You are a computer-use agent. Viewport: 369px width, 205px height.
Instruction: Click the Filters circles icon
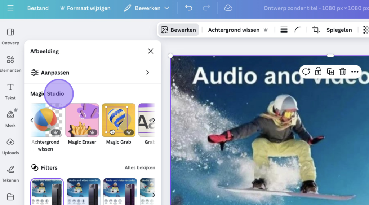(x=35, y=167)
